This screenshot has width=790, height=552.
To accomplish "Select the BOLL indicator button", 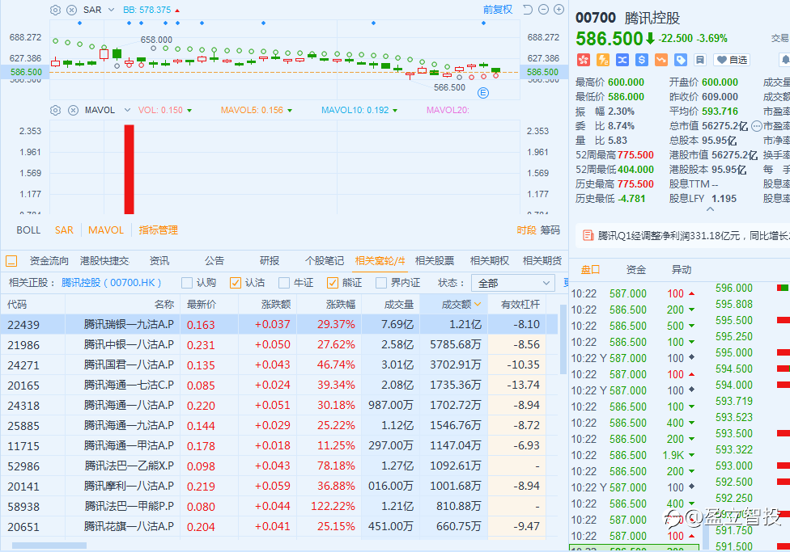I will pyautogui.click(x=28, y=230).
